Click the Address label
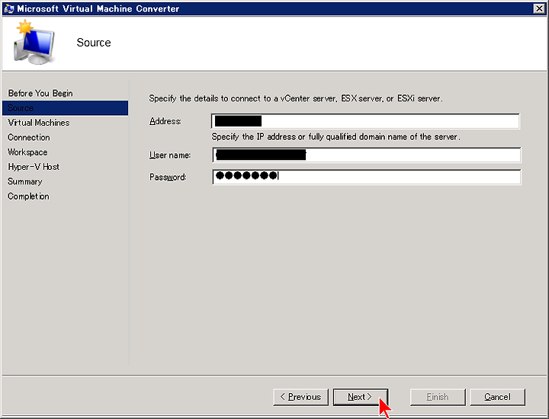 (x=165, y=121)
